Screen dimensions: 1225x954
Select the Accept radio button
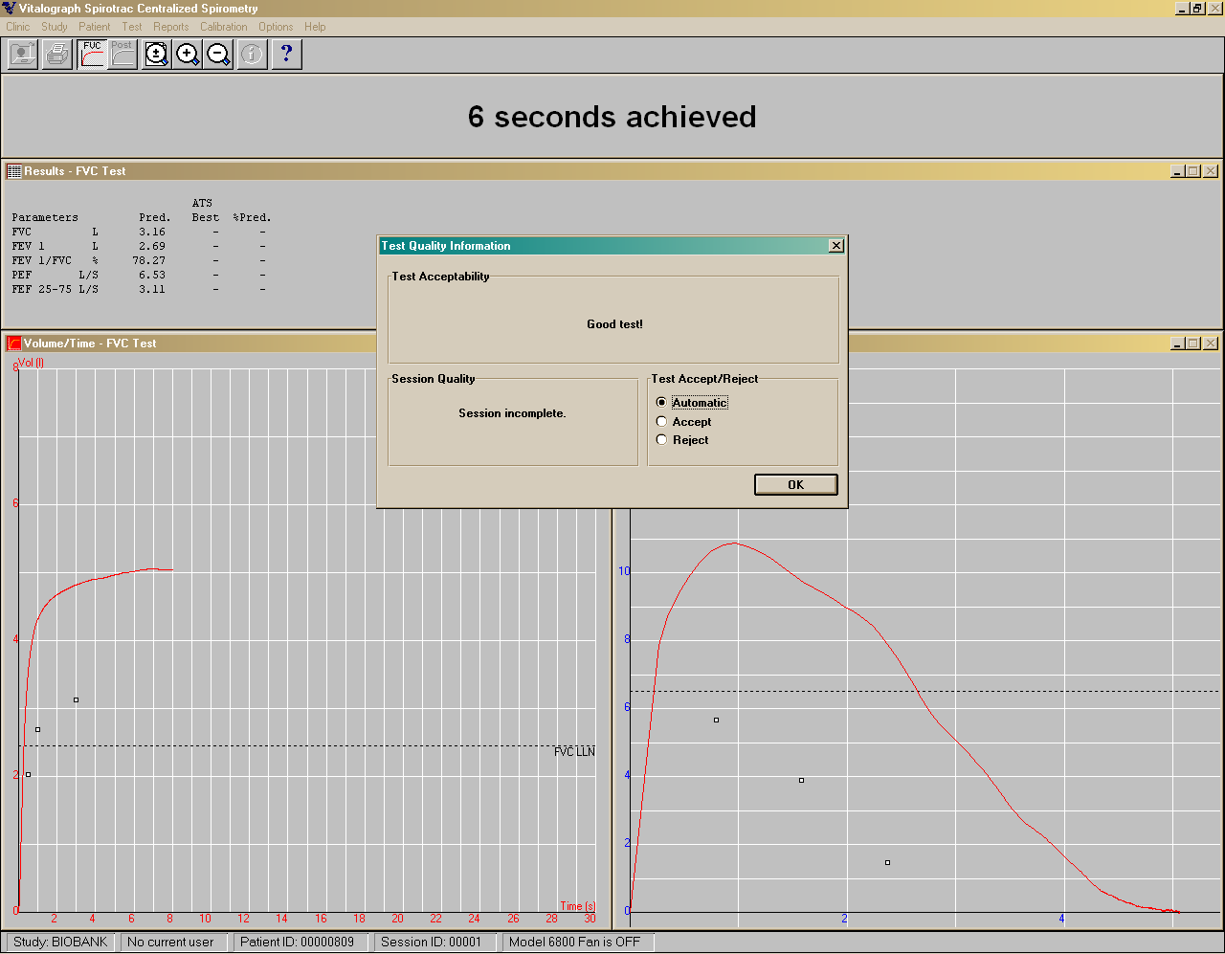661,422
